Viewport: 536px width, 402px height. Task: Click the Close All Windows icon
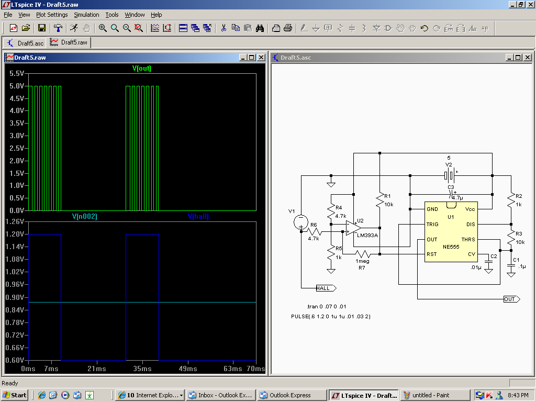207,28
